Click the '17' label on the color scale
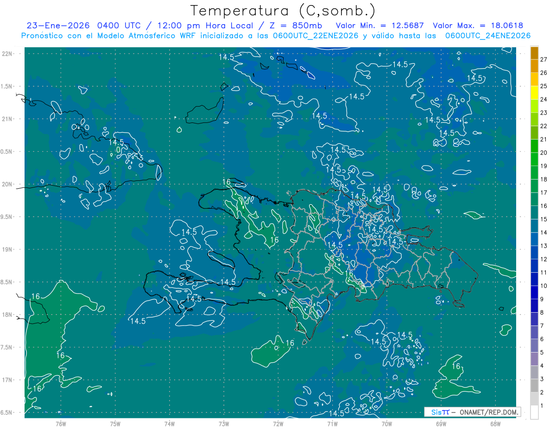 pos(543,193)
